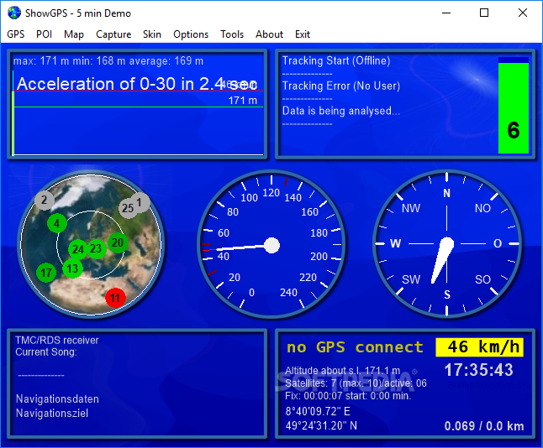The image size is (543, 448).
Task: Click 'Navigationsdaten' text
Action: pos(57,399)
